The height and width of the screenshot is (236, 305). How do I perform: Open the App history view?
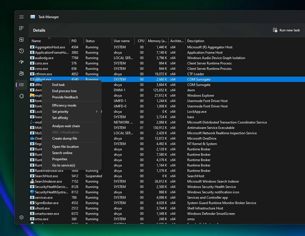point(21,51)
